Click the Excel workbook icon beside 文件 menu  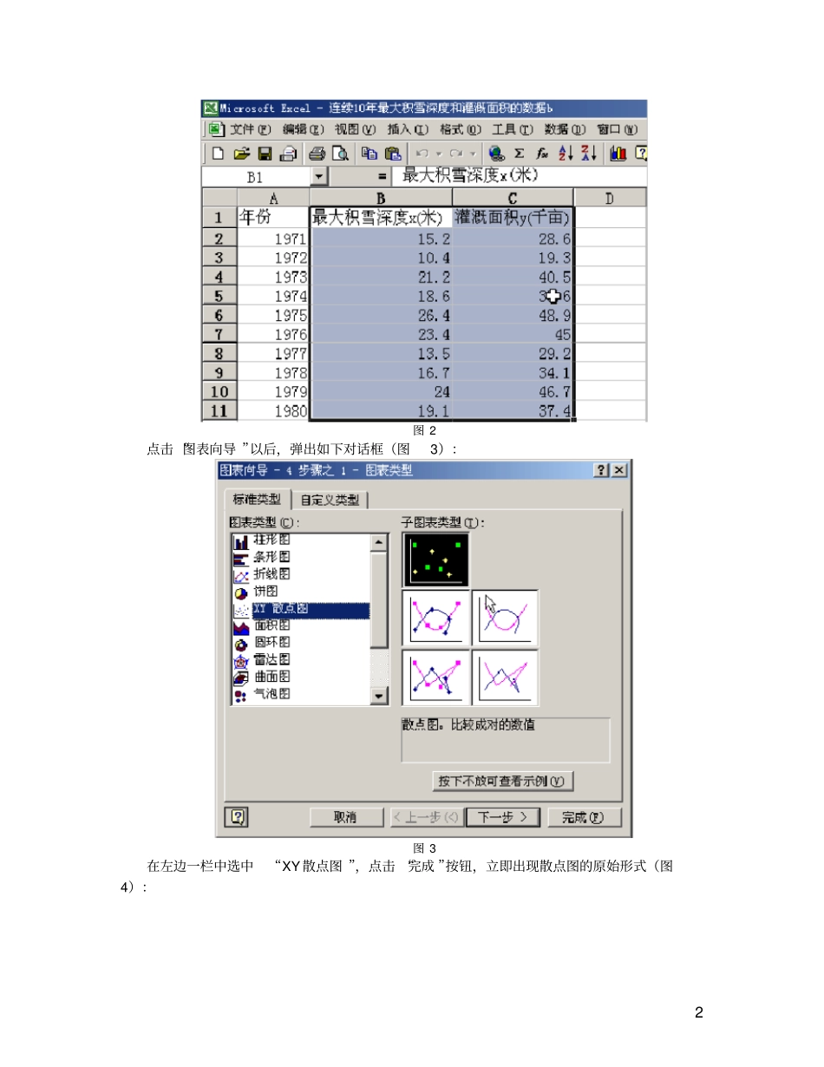point(218,130)
